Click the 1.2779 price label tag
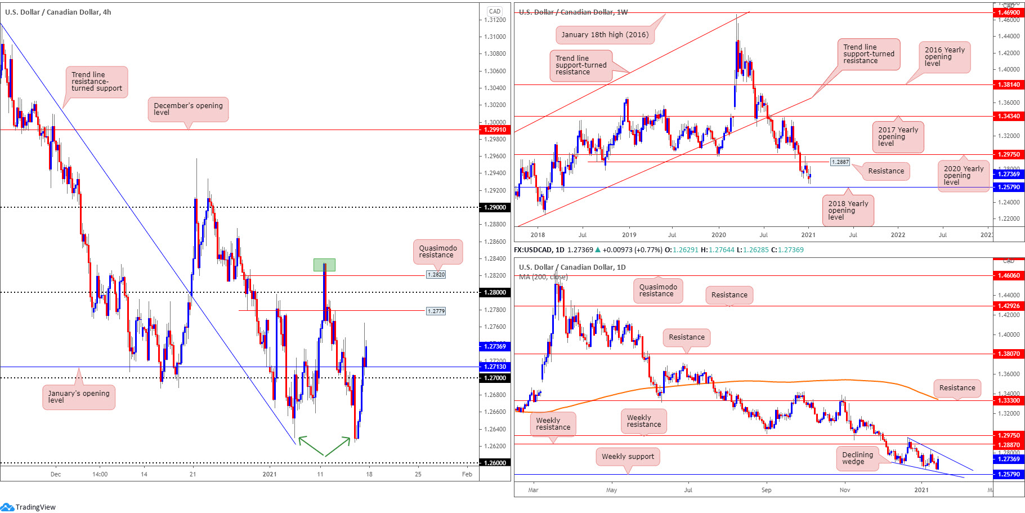This screenshot has width=1025, height=513. [x=436, y=311]
